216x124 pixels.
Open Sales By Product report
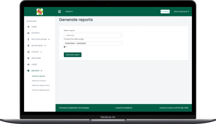click(x=39, y=81)
